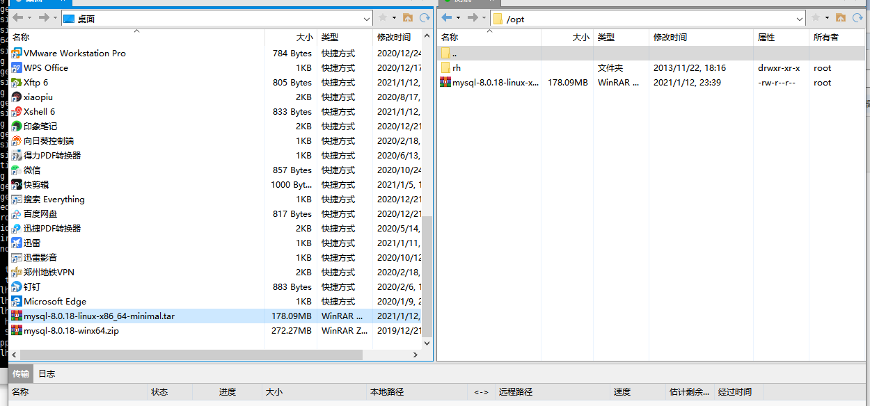
Task: Click the '..' parent directory row
Action: [x=651, y=53]
